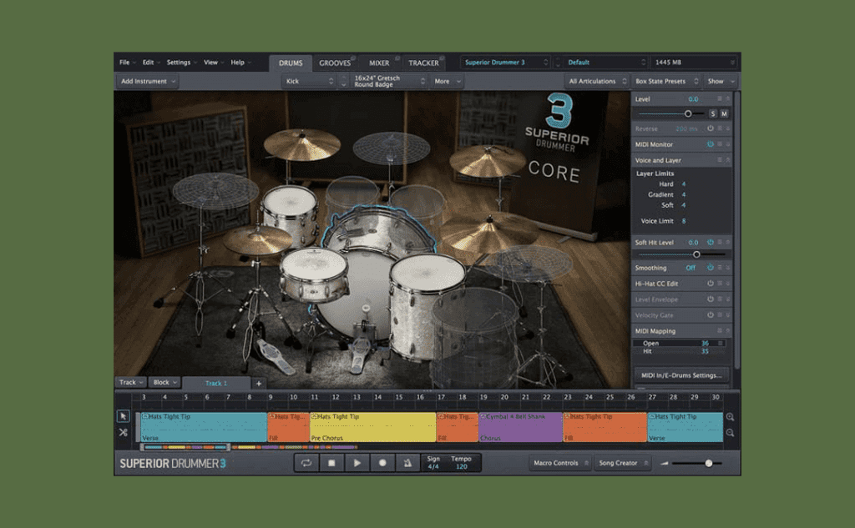Click the master volume slider handle
855x528 pixels.
pyautogui.click(x=709, y=463)
